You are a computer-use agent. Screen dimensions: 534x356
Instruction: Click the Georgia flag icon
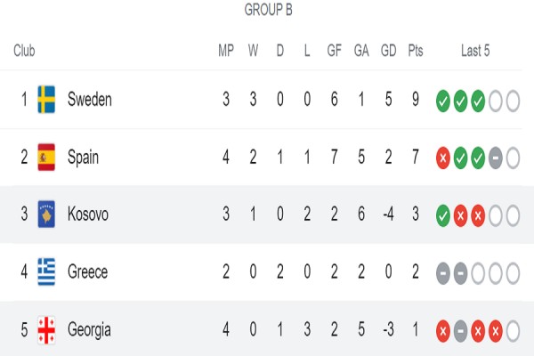coord(46,330)
